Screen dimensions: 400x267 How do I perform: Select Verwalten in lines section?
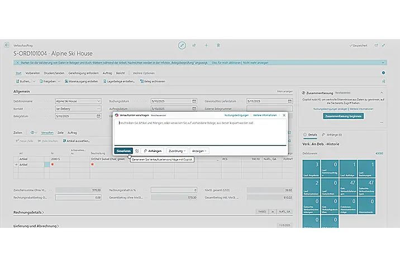tap(47, 132)
